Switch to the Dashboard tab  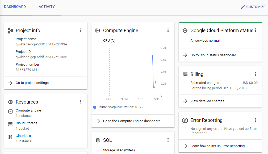click(15, 7)
